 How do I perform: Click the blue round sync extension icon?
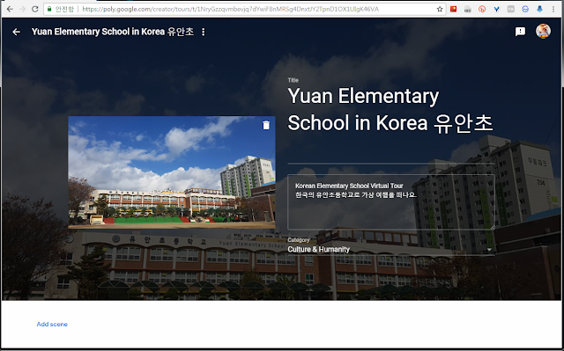click(x=525, y=9)
